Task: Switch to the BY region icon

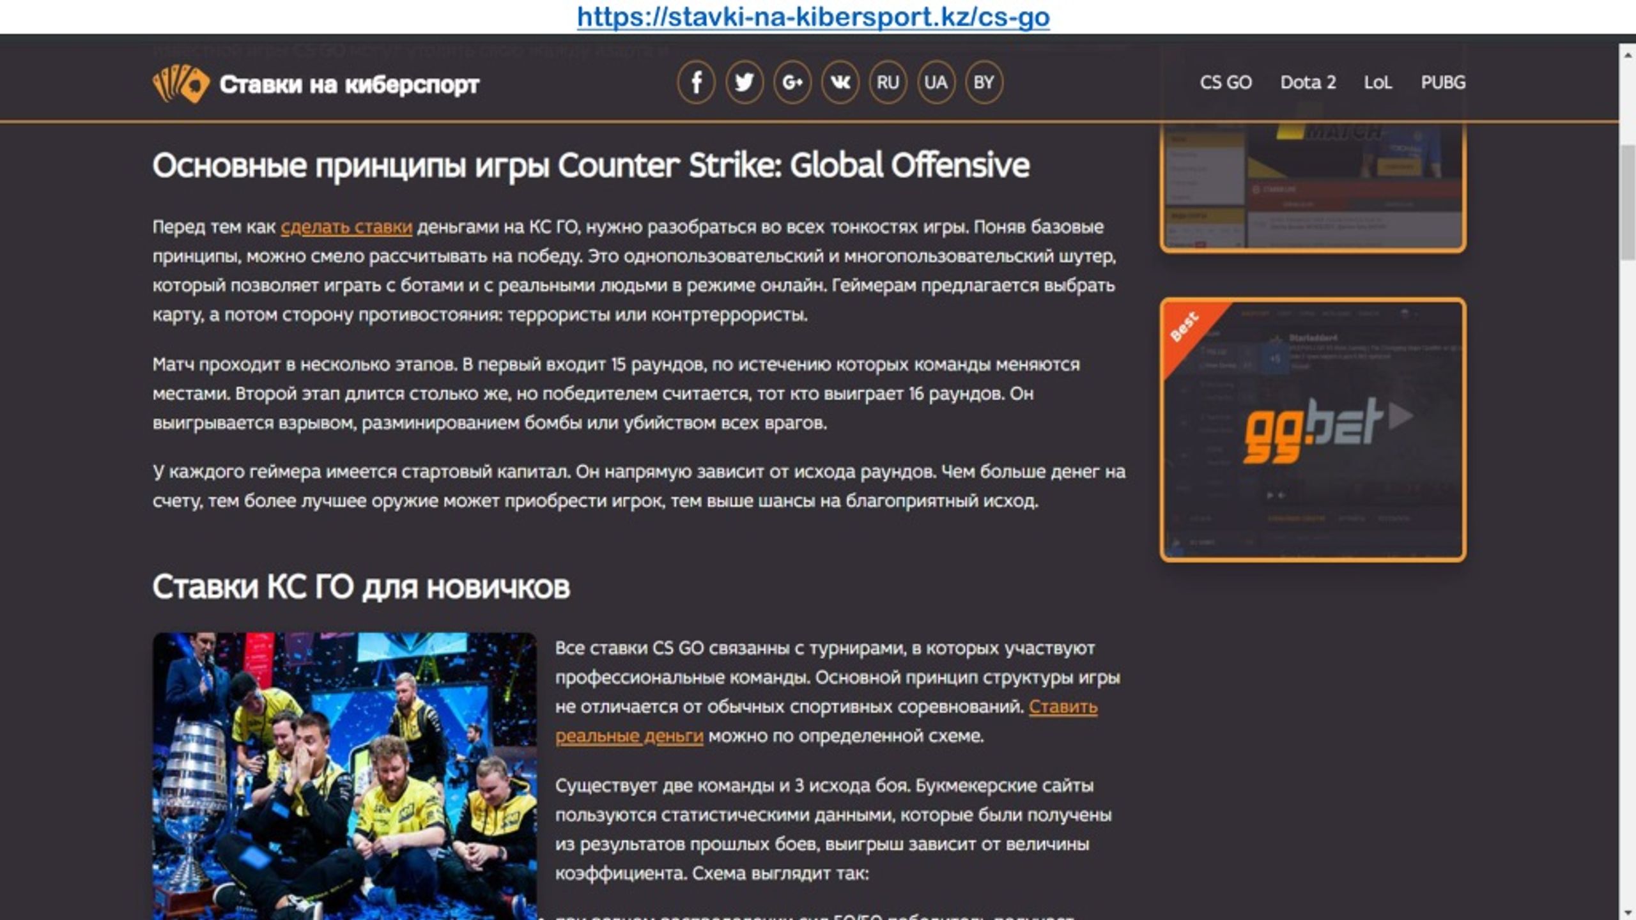Action: (x=984, y=82)
